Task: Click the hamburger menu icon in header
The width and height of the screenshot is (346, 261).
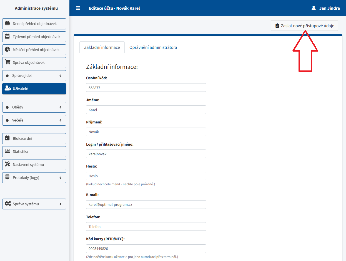Action: tap(78, 8)
